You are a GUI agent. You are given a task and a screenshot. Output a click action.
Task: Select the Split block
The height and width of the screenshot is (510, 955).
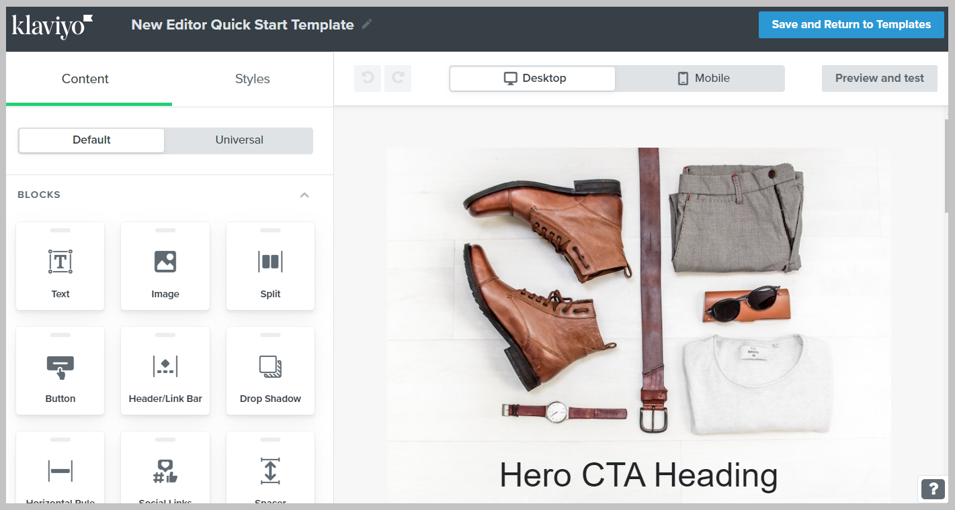tap(270, 266)
